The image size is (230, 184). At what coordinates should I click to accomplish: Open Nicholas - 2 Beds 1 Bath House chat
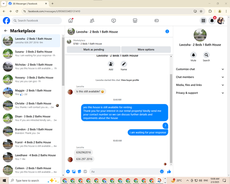click(31, 67)
